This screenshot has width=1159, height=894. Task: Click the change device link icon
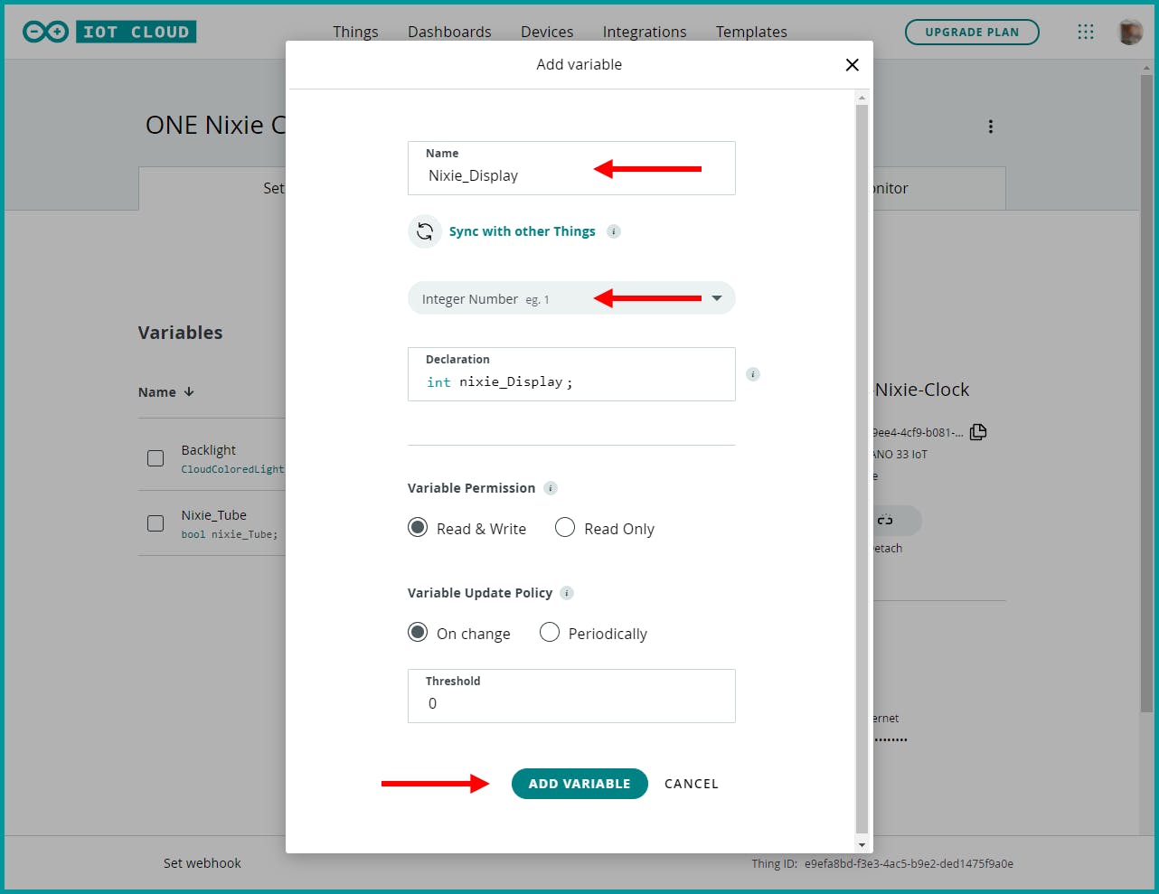tap(885, 520)
